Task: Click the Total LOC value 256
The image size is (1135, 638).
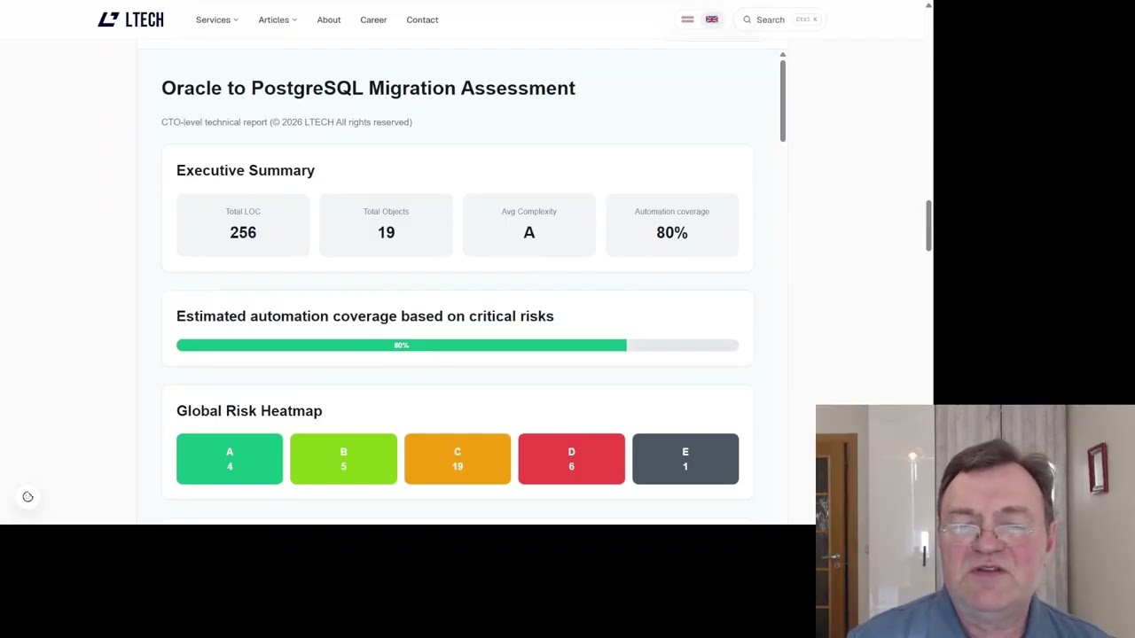Action: coord(243,232)
